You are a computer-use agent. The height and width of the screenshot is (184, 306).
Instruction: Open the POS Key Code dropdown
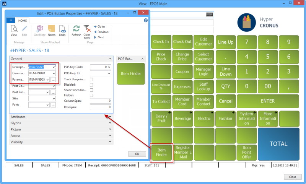pyautogui.click(x=109, y=67)
